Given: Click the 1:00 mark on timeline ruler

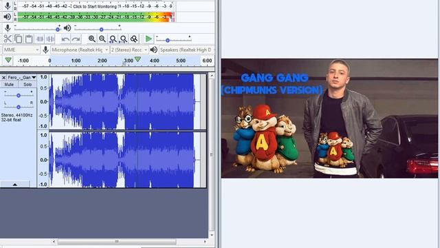Looking at the screenshot, I should (76, 61).
